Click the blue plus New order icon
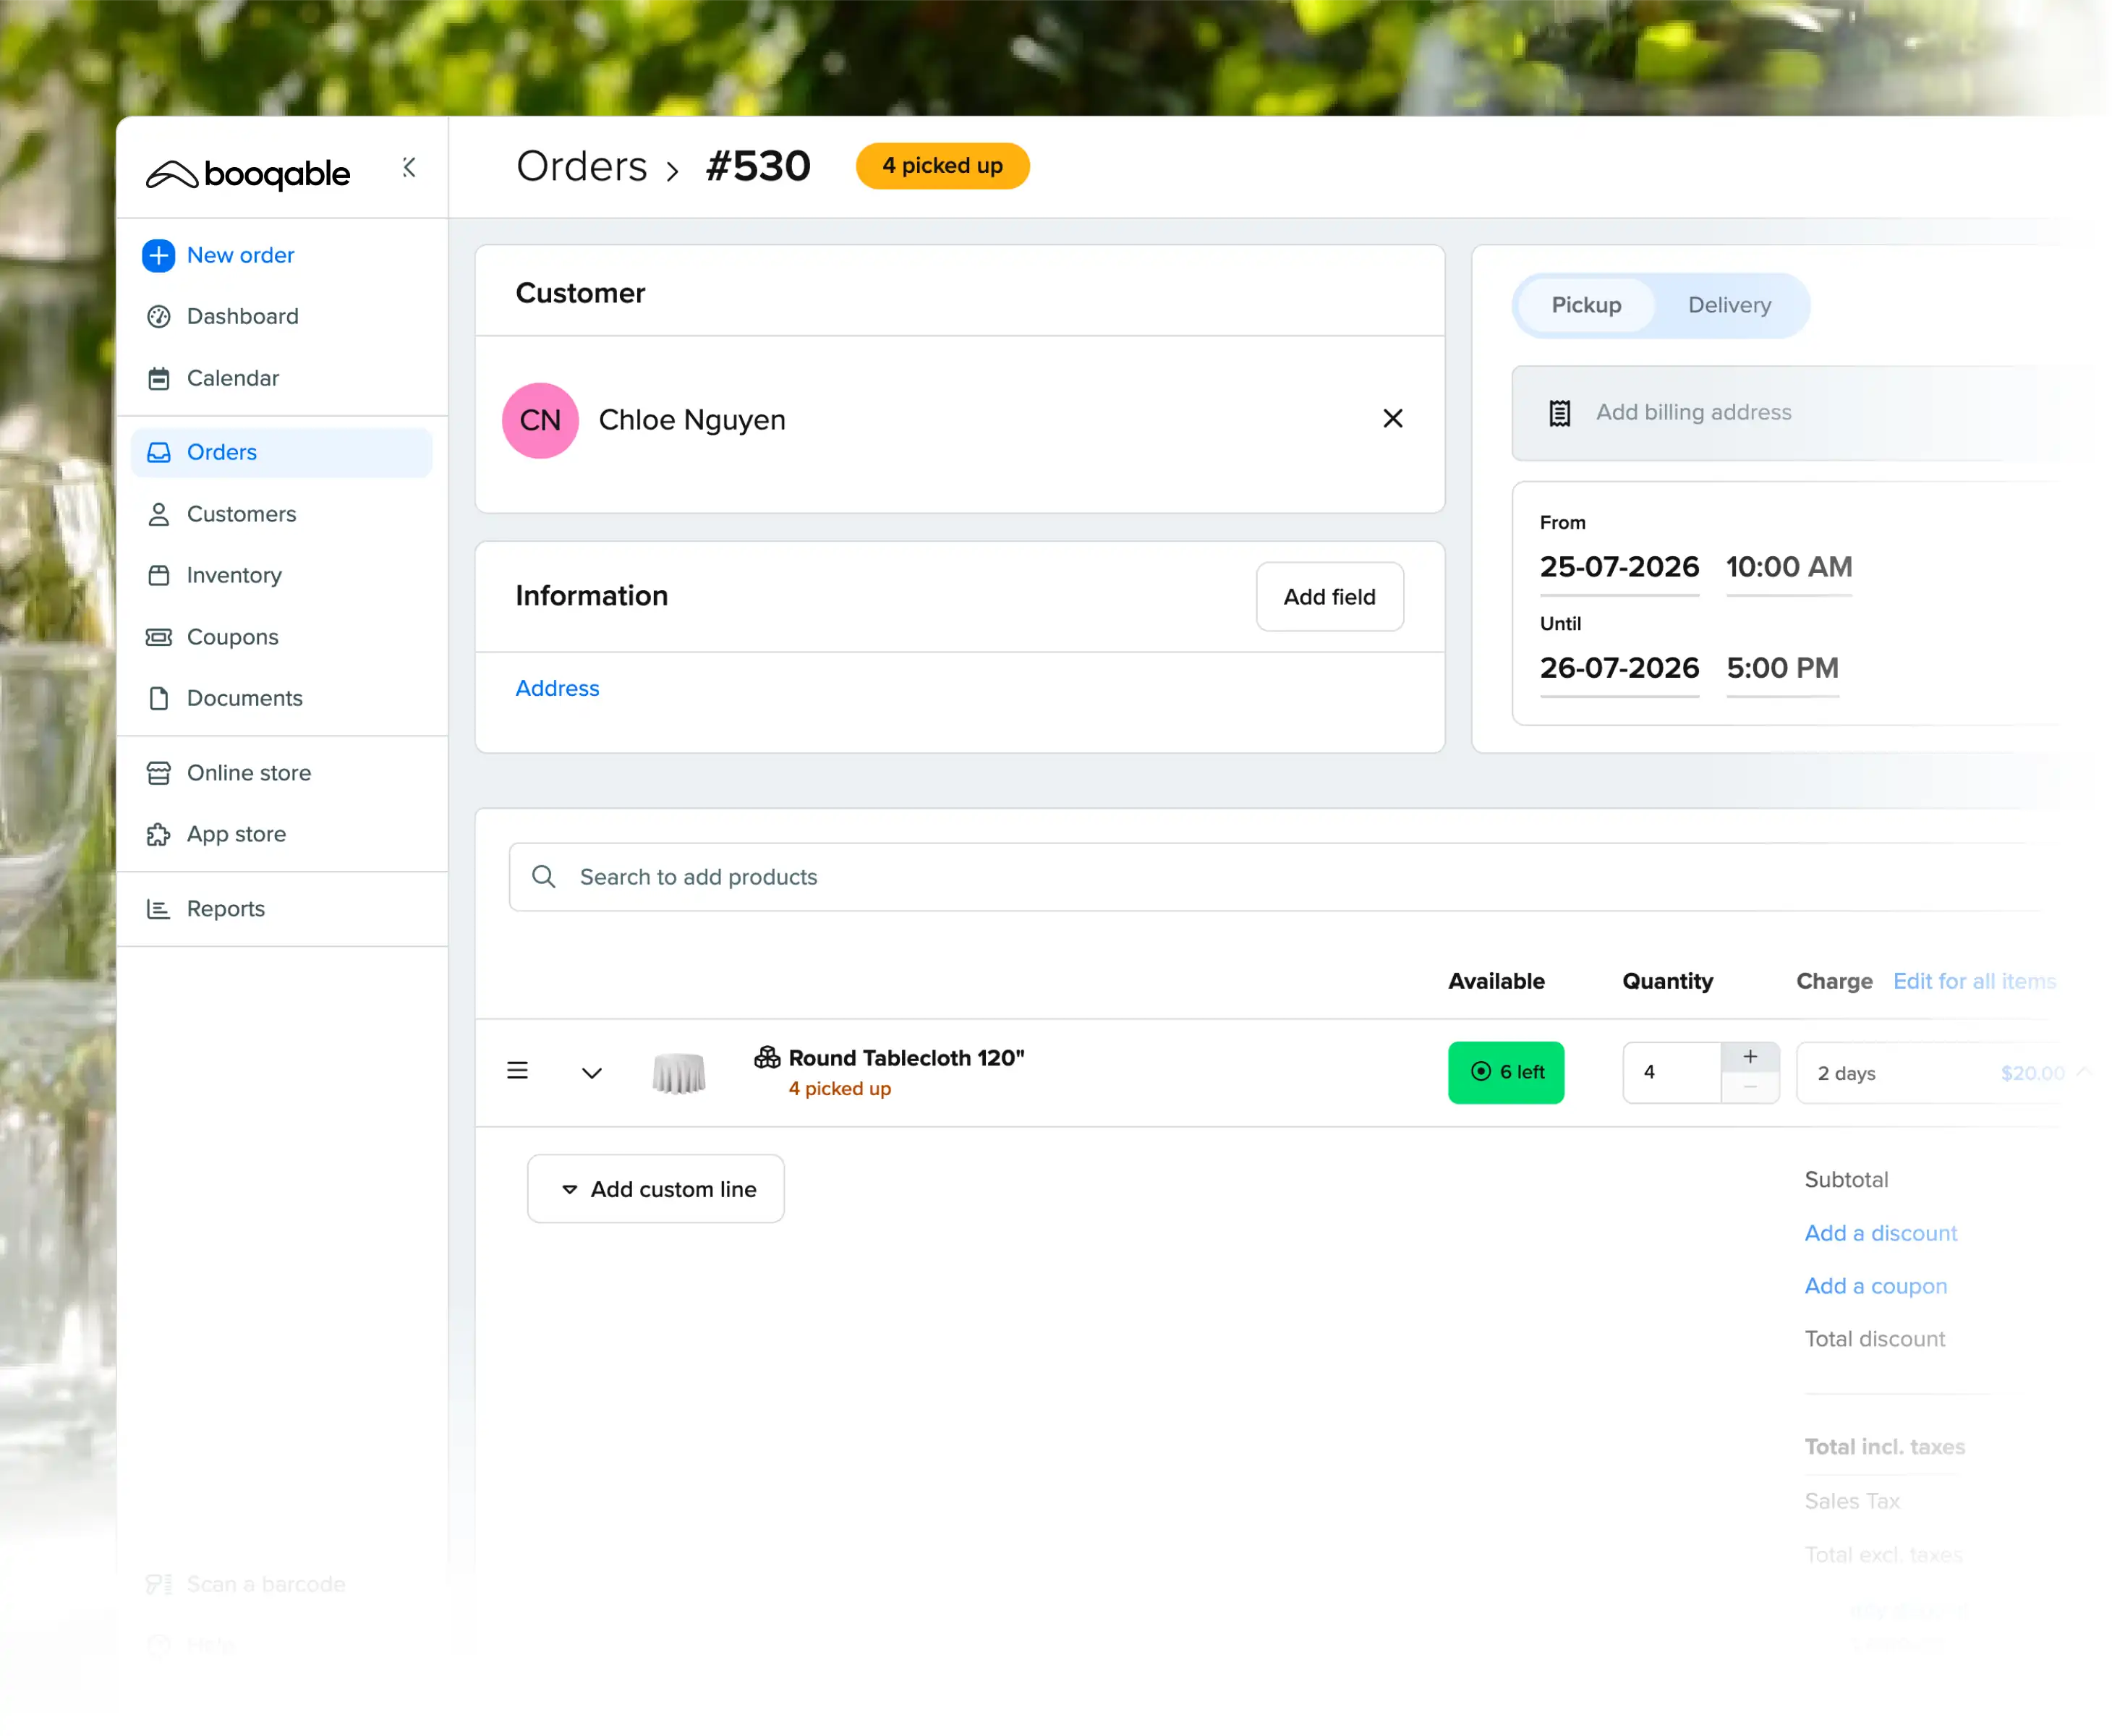Screen dimensions: 2112x1736 (x=158, y=255)
